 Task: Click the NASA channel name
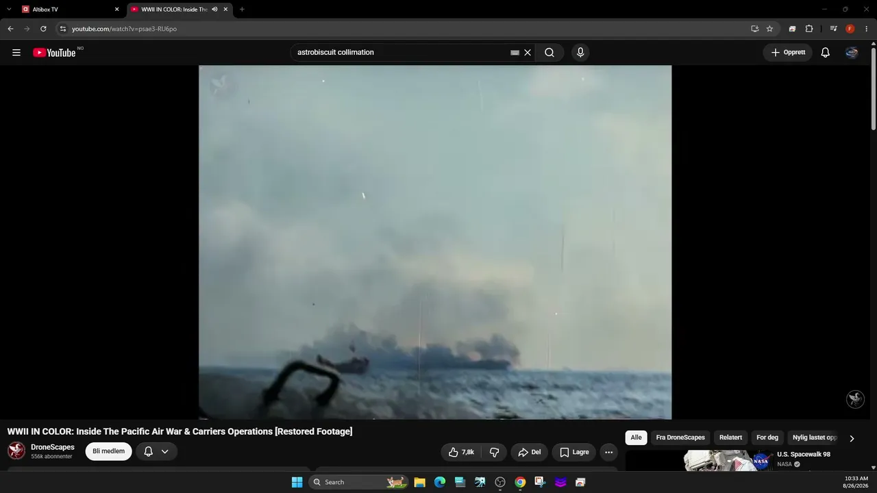(785, 464)
